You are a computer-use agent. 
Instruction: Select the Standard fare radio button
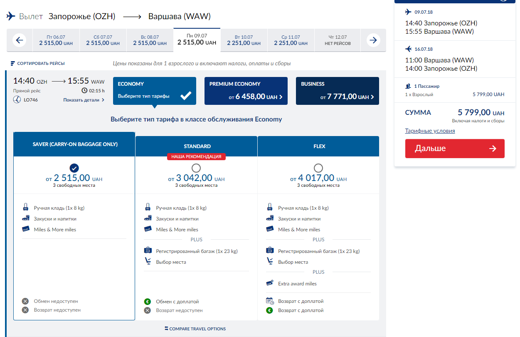pyautogui.click(x=196, y=168)
